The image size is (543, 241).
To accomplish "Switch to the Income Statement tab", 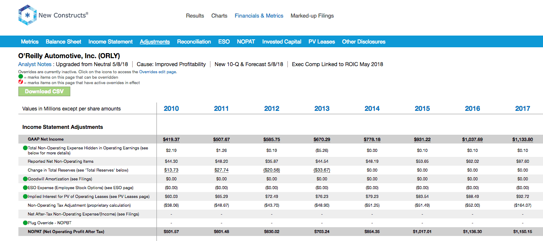I will [x=110, y=41].
